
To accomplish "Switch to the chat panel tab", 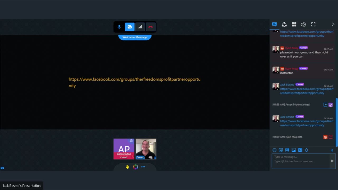I will point(274,25).
